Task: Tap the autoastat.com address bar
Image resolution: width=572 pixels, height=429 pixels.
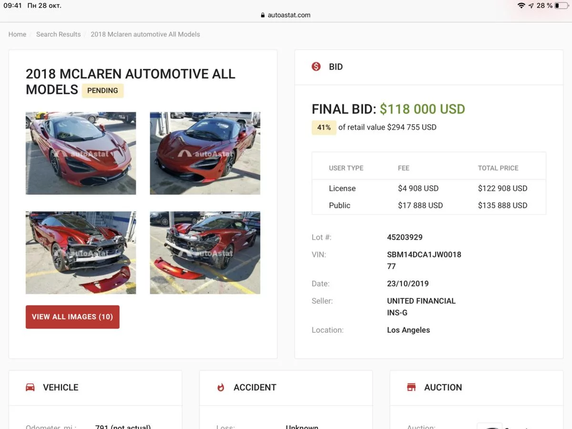Action: pos(289,15)
